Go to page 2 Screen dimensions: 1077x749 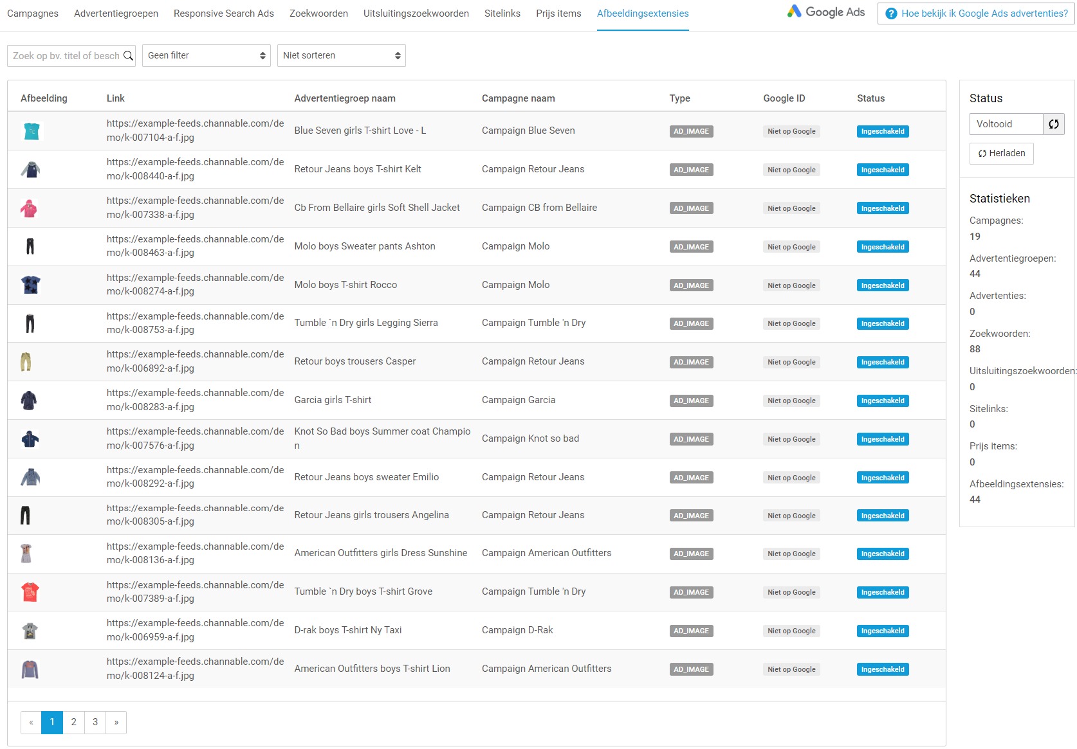coord(73,722)
